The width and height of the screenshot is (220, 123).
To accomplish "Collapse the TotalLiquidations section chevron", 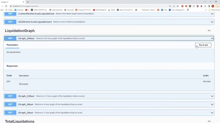I will [x=209, y=121].
